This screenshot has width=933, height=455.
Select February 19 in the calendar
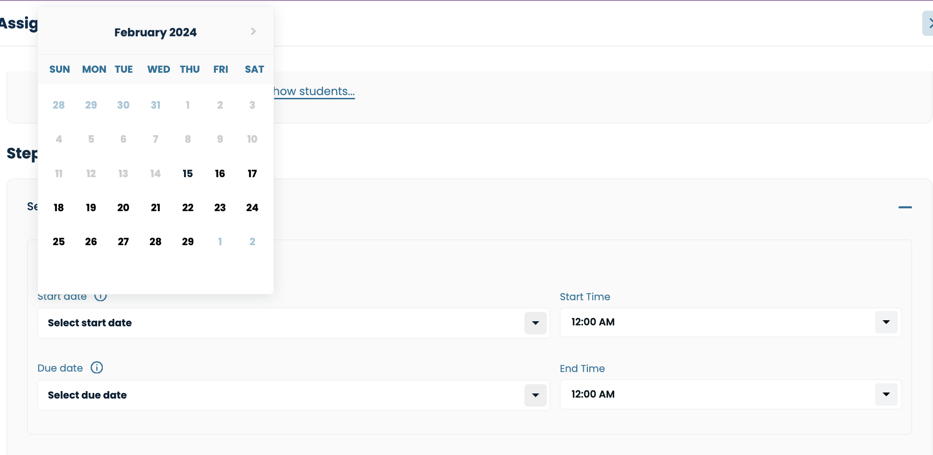point(91,207)
